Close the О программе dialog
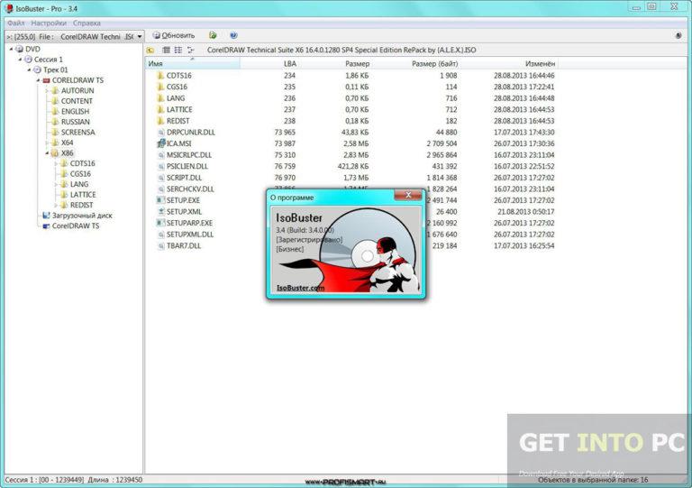This screenshot has height=488, width=692. (x=408, y=195)
